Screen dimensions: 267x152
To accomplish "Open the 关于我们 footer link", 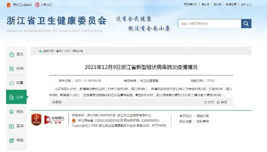I will coord(185,116).
